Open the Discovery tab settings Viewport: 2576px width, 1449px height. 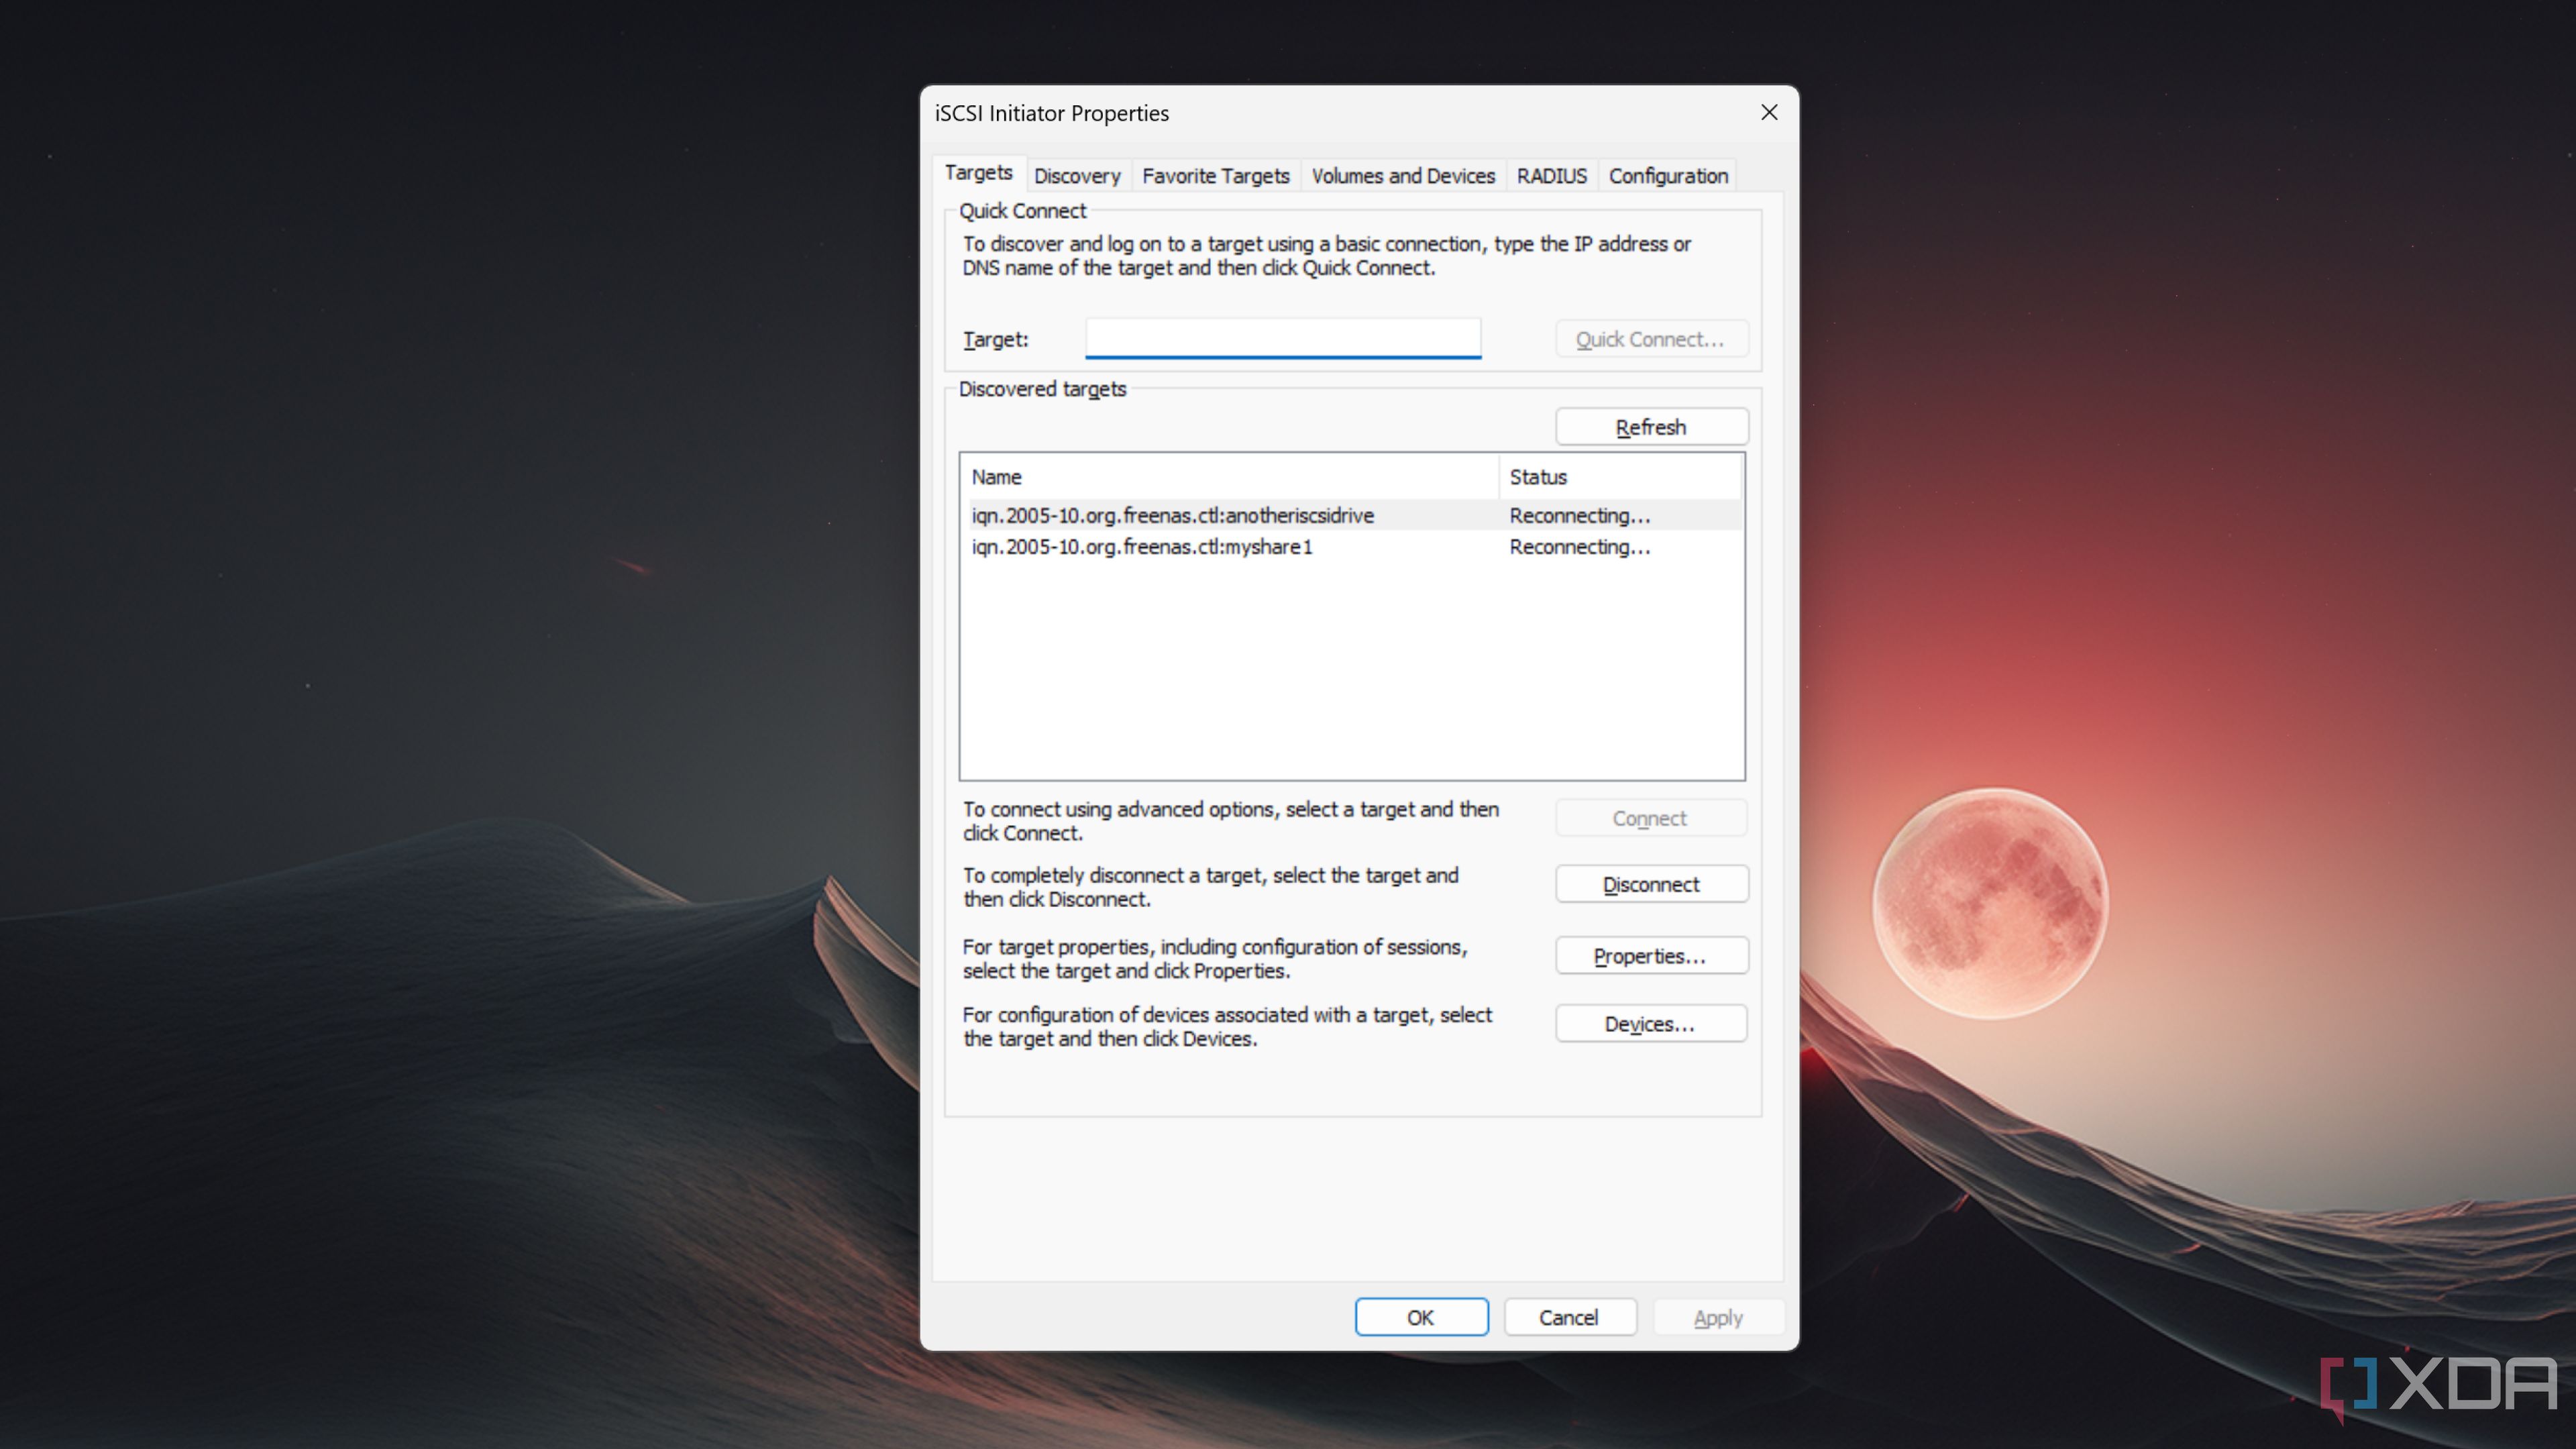[x=1076, y=173]
